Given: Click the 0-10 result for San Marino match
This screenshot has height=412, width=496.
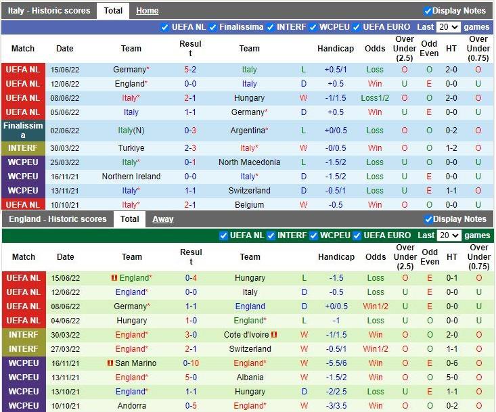Looking at the screenshot, I should tap(191, 363).
